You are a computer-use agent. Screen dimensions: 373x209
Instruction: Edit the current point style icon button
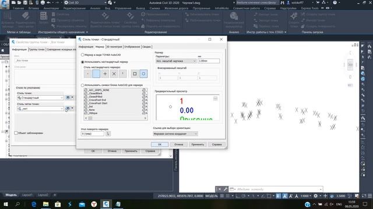(68, 98)
